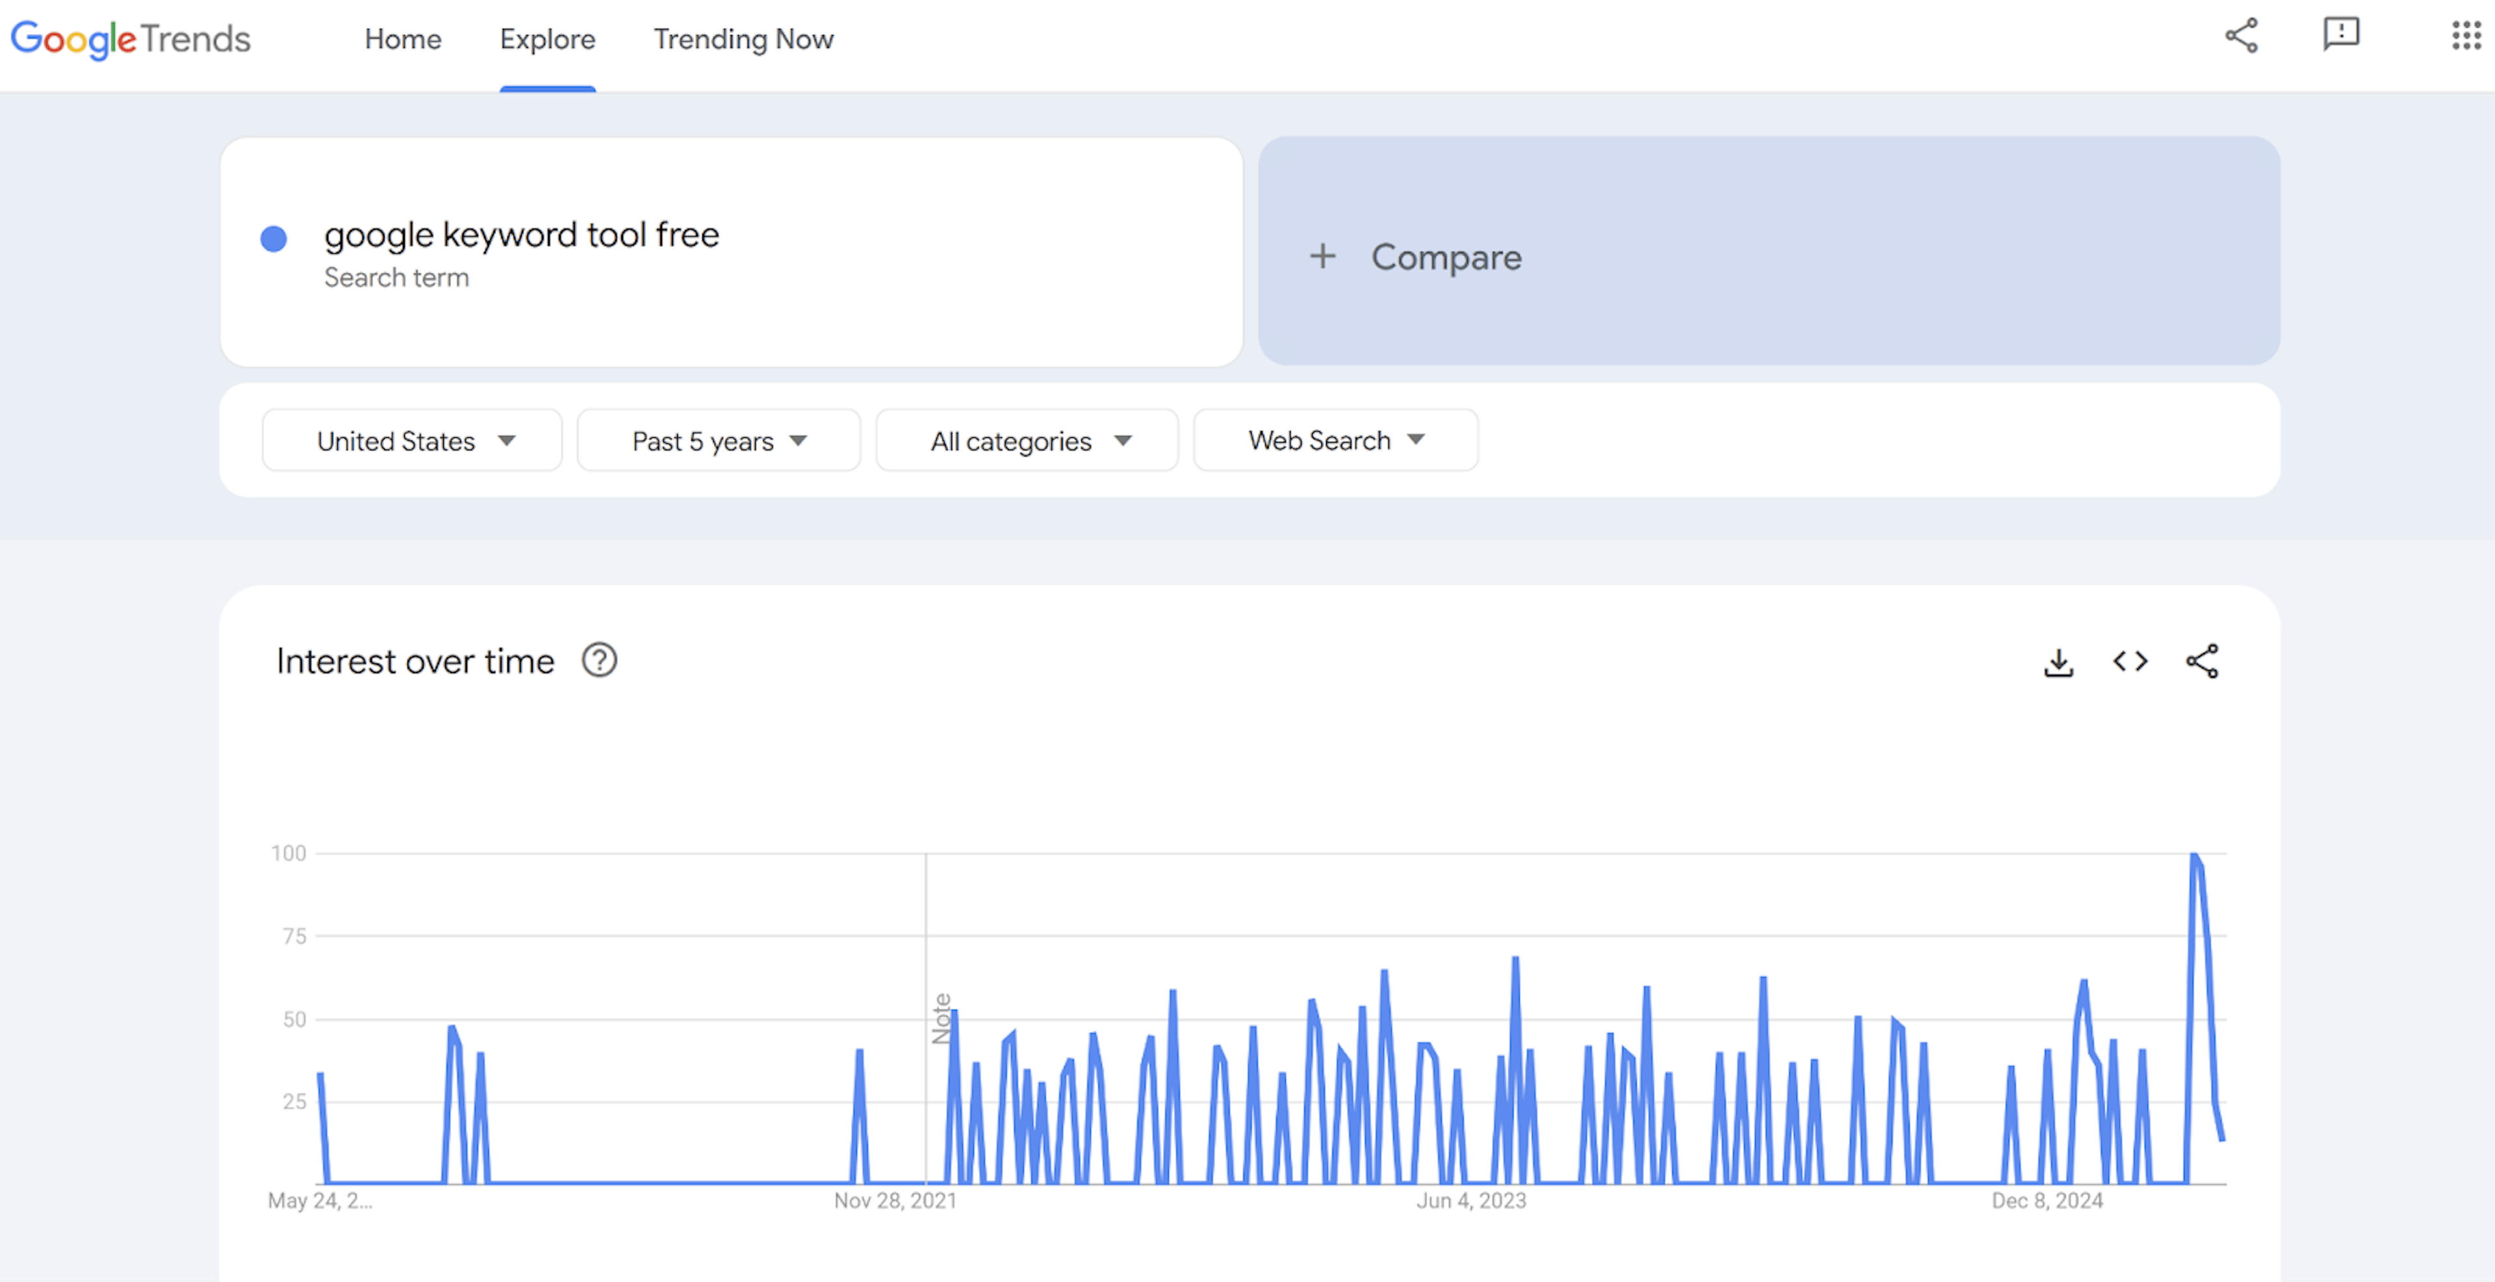2495x1282 pixels.
Task: Expand the All categories dropdown
Action: pos(1027,441)
